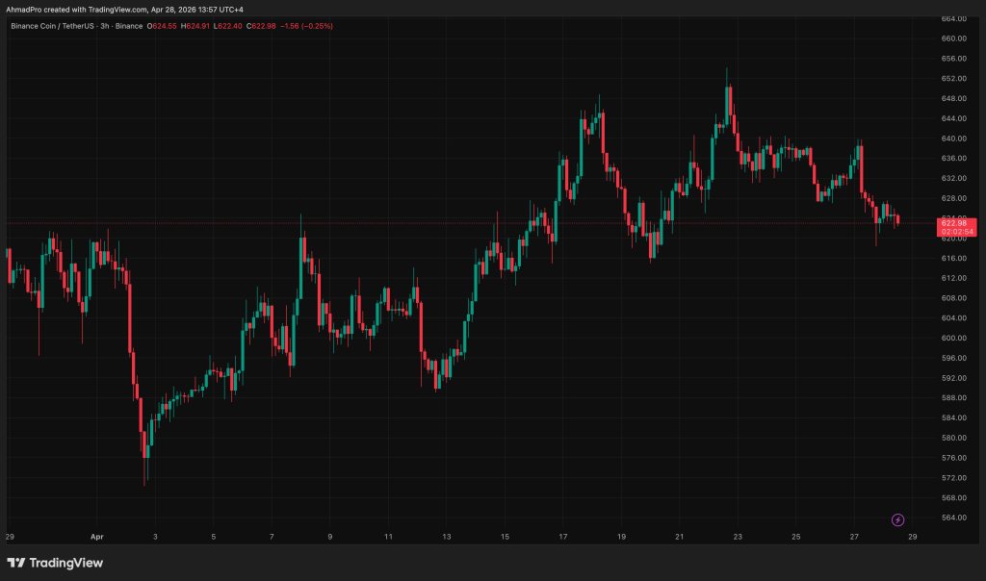
Task: Click the 'Apr' label on the time axis
Action: click(x=95, y=536)
